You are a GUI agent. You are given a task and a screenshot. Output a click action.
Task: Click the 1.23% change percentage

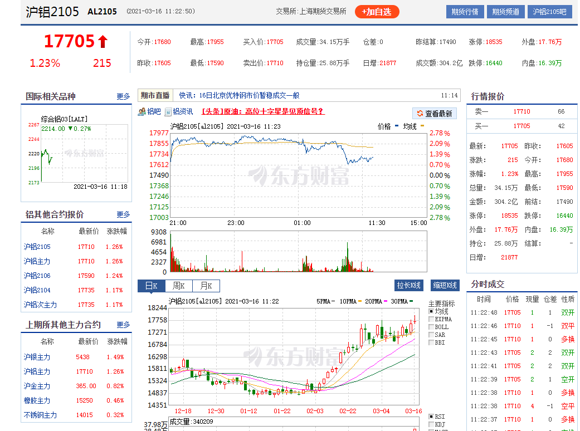(45, 63)
